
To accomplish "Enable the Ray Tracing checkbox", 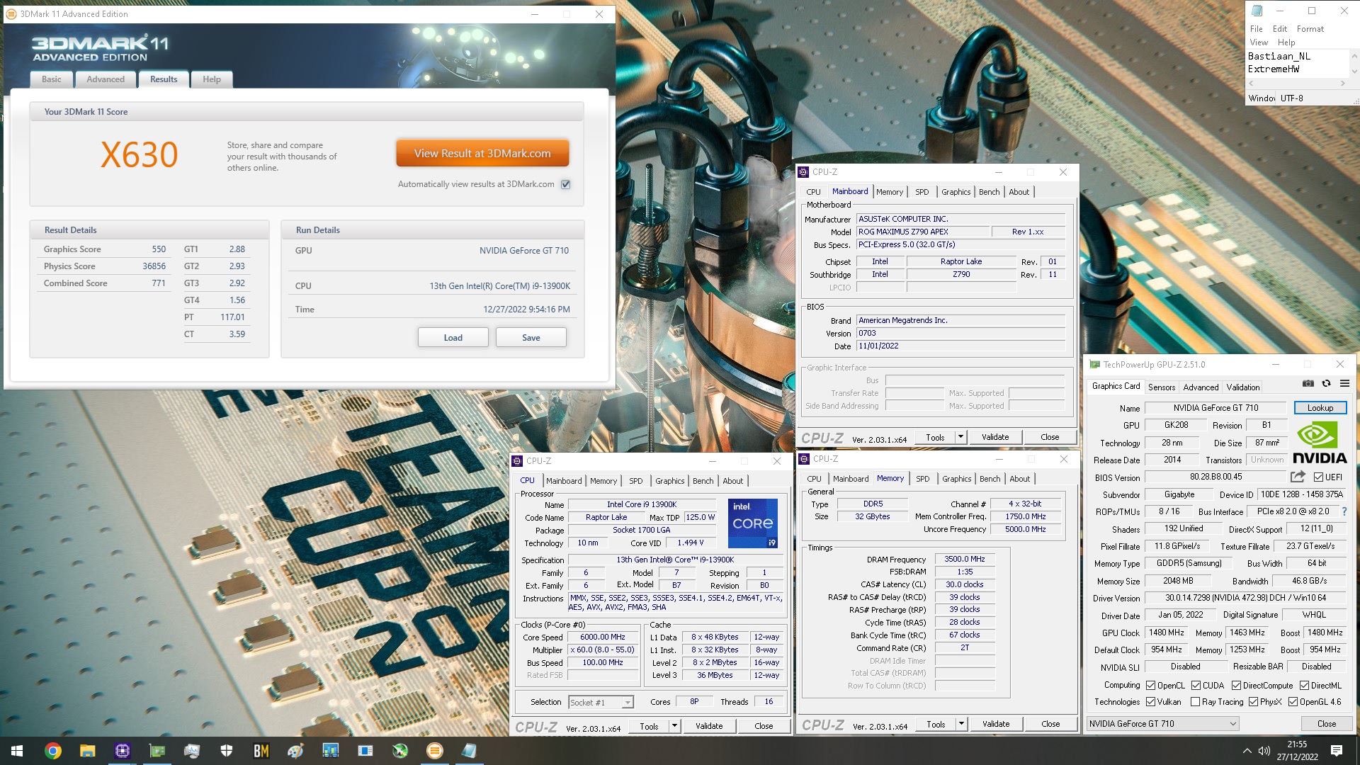I will (1195, 702).
